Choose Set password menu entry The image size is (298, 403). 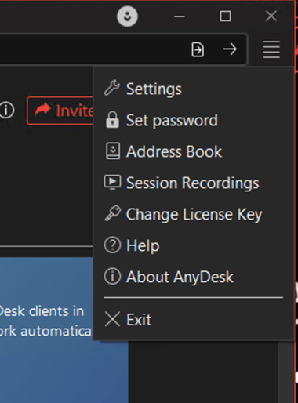tap(193, 121)
